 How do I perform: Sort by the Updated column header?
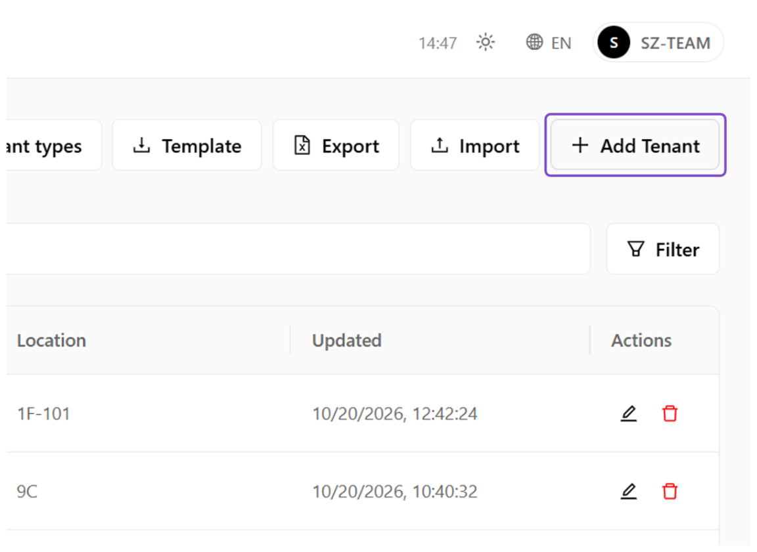pyautogui.click(x=347, y=341)
